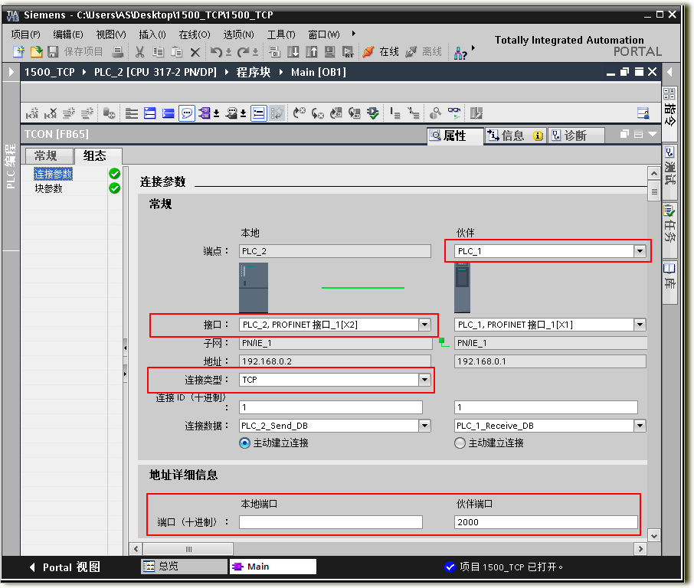Click the Upload from device icon
This screenshot has height=588, width=694.
tap(312, 52)
